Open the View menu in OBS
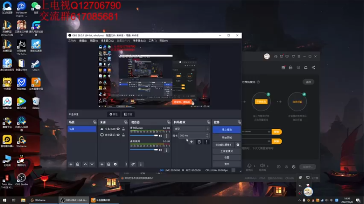364x204 pixels. pyautogui.click(x=94, y=41)
